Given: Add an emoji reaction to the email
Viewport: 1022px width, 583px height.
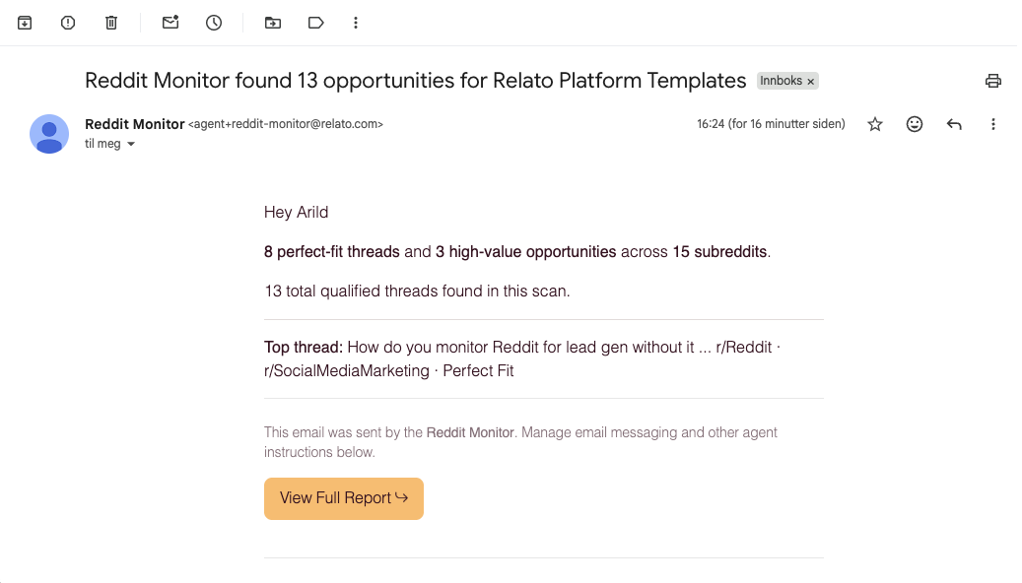Looking at the screenshot, I should coord(914,123).
